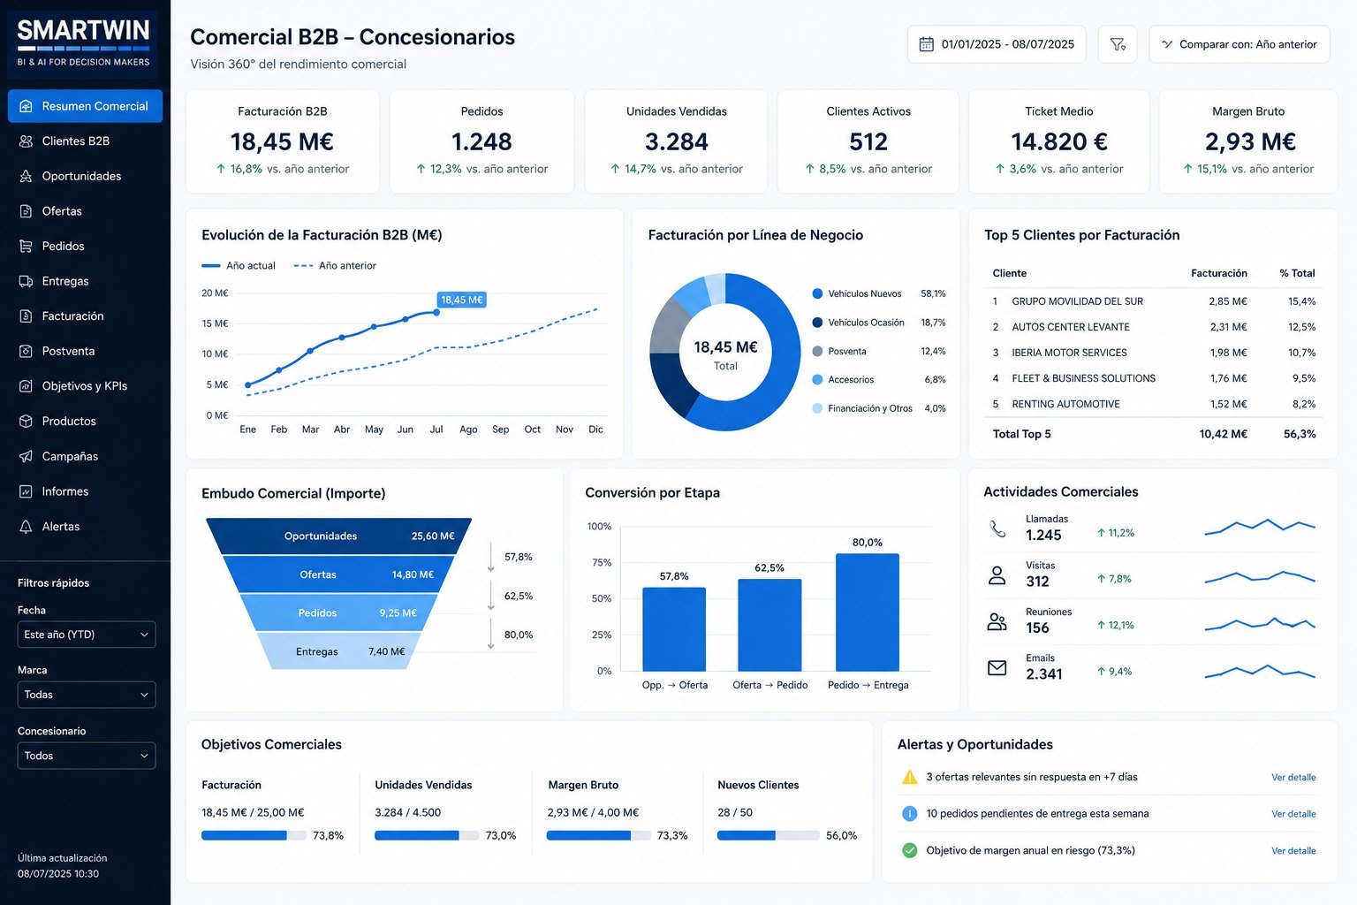Click 'IBERIA MOTOR SERVICES' client row
The width and height of the screenshot is (1357, 905).
click(x=1154, y=353)
